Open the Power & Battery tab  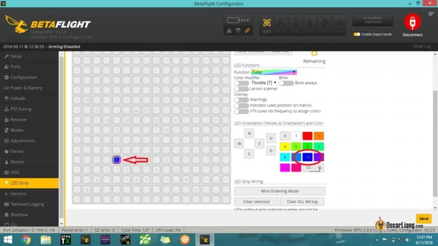[x=30, y=88]
